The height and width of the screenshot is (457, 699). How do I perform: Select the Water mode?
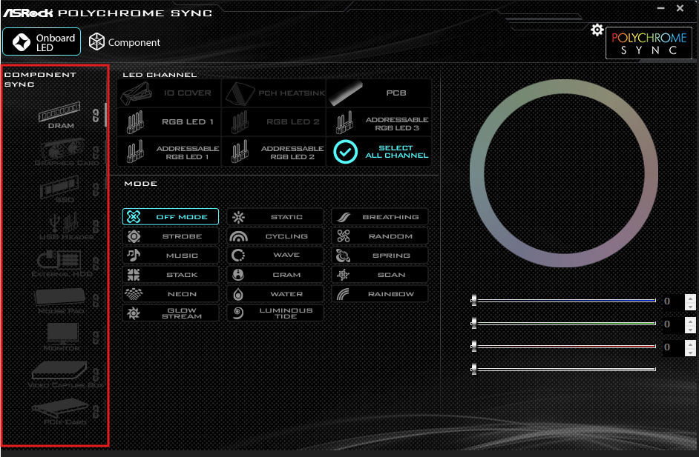[275, 294]
